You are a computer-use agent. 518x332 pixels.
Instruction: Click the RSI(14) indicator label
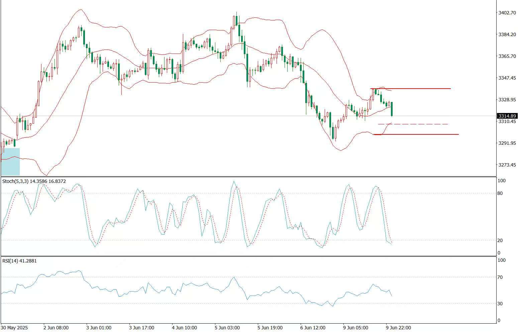click(x=19, y=261)
